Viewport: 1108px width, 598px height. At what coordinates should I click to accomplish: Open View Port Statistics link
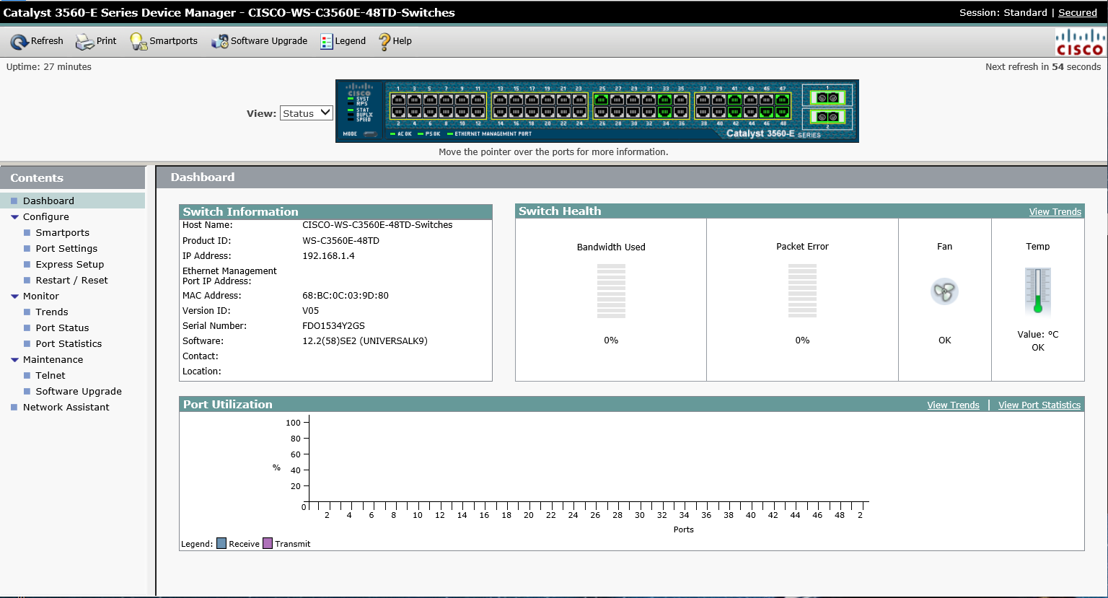[x=1039, y=405]
